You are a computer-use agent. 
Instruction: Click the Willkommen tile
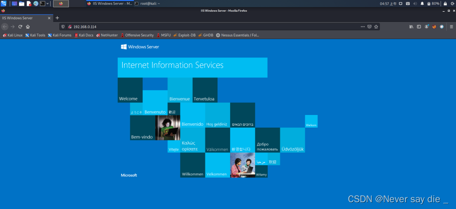pos(193,165)
